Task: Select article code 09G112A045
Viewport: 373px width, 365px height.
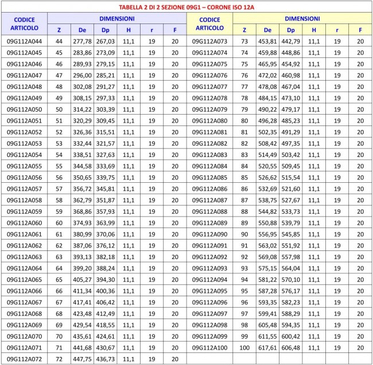Action: 24,53
